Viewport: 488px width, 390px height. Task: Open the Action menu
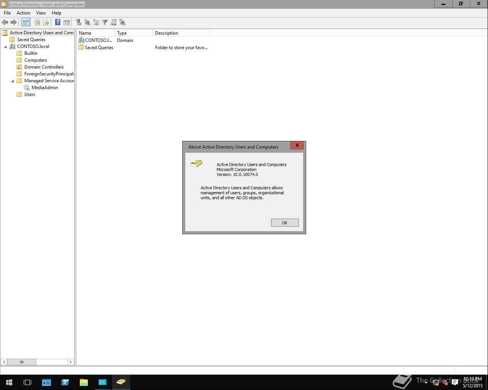(23, 13)
